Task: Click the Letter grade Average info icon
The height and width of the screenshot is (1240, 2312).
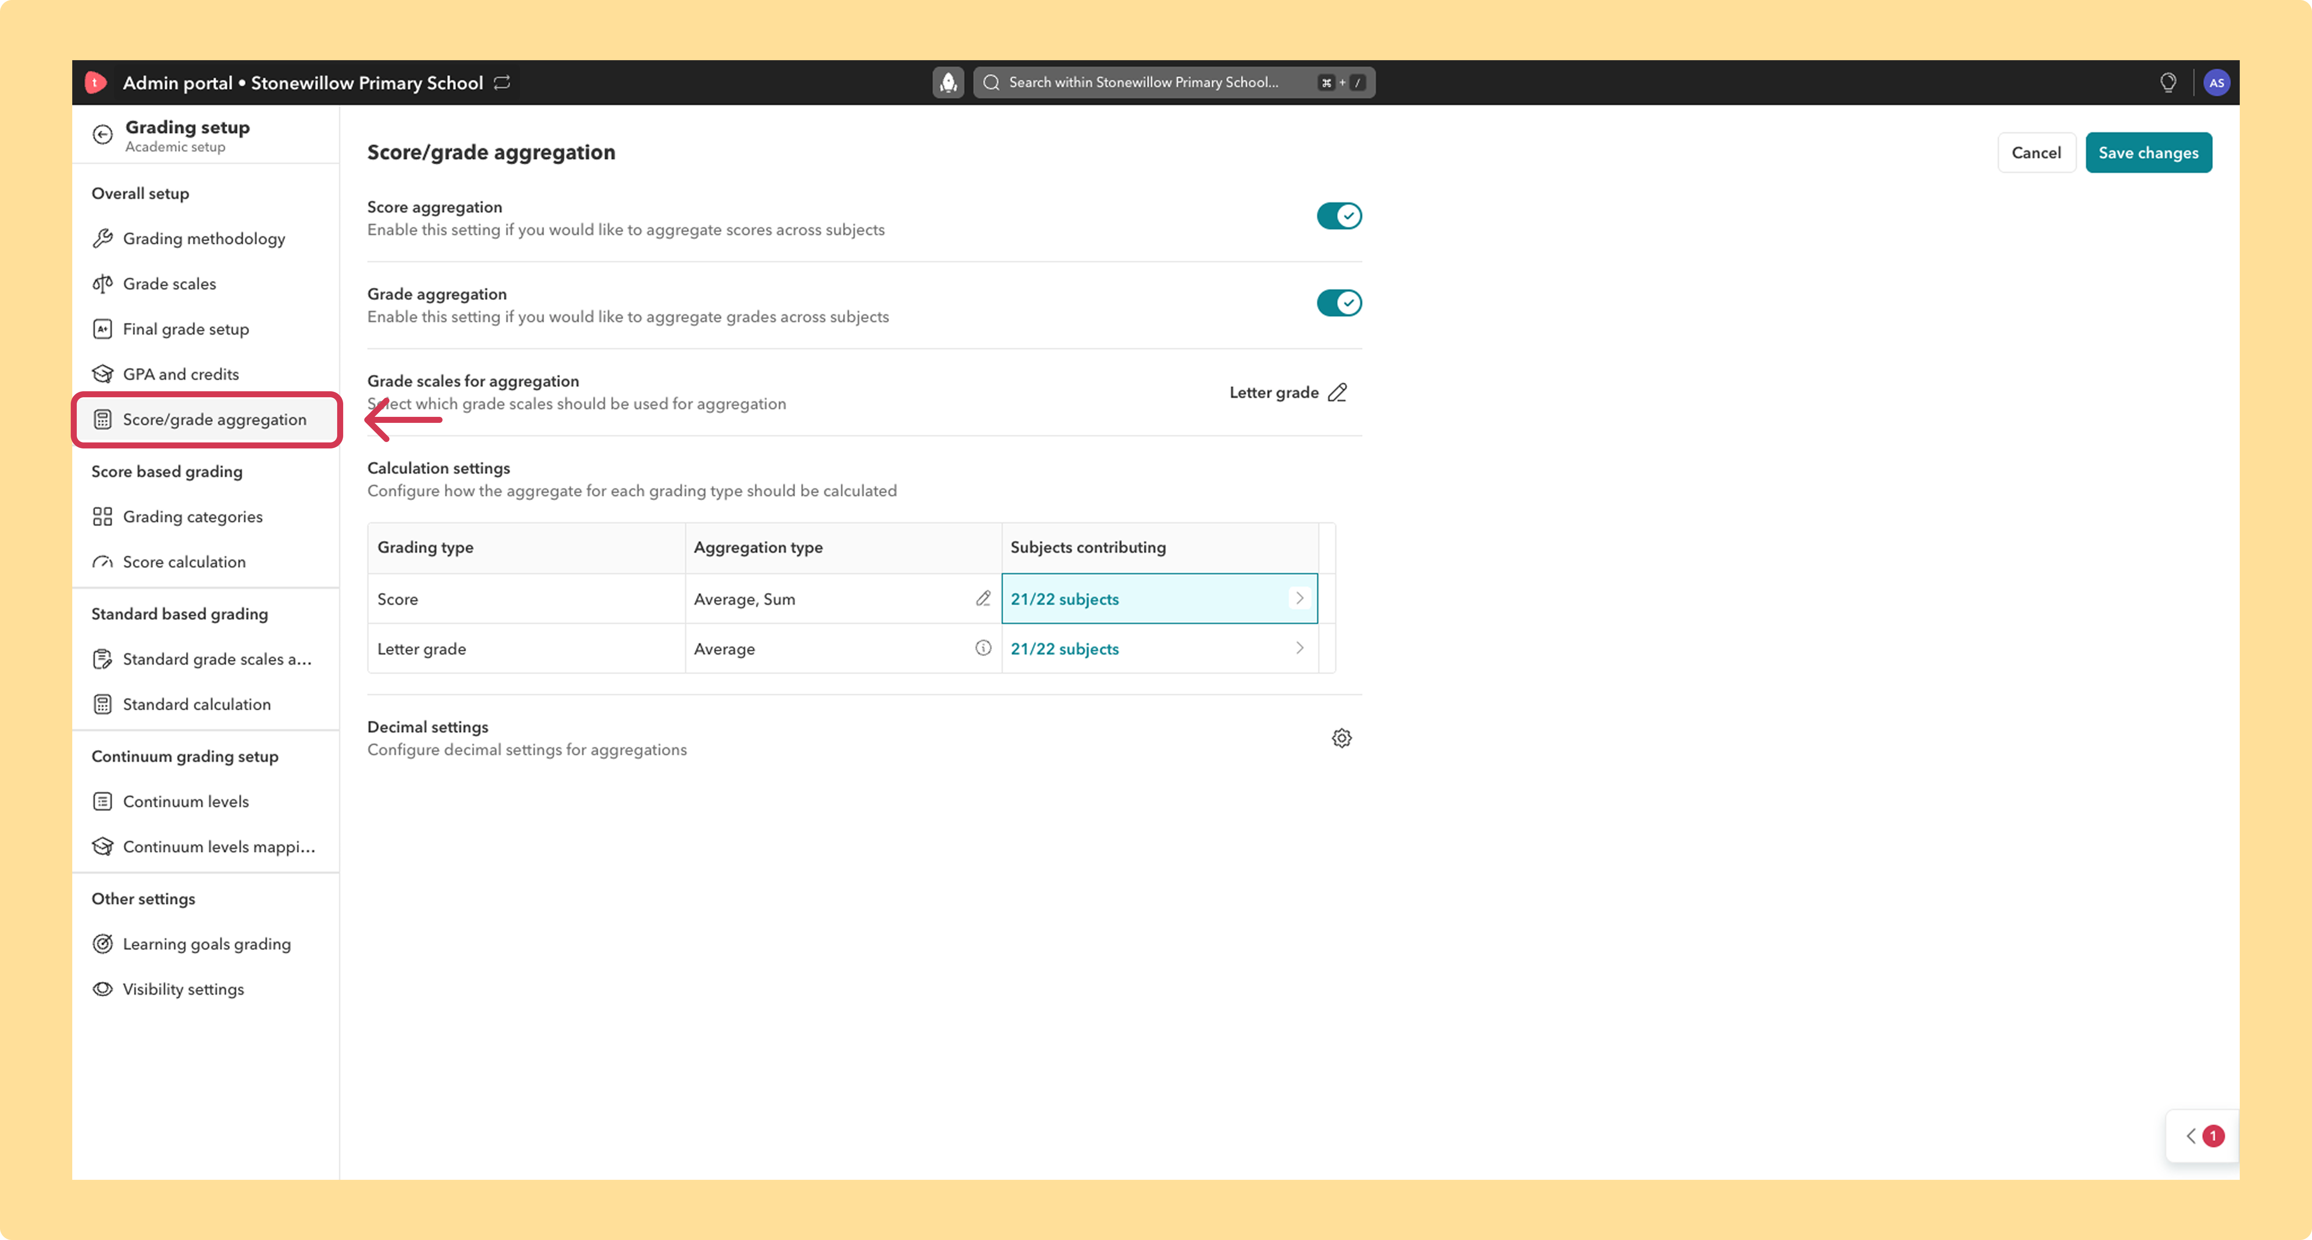Action: 984,648
